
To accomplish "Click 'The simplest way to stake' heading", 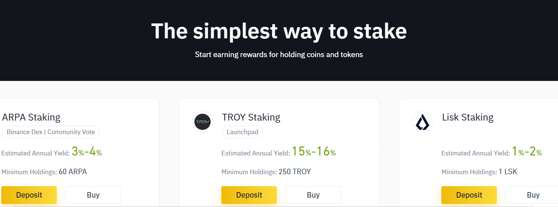I will [x=279, y=31].
